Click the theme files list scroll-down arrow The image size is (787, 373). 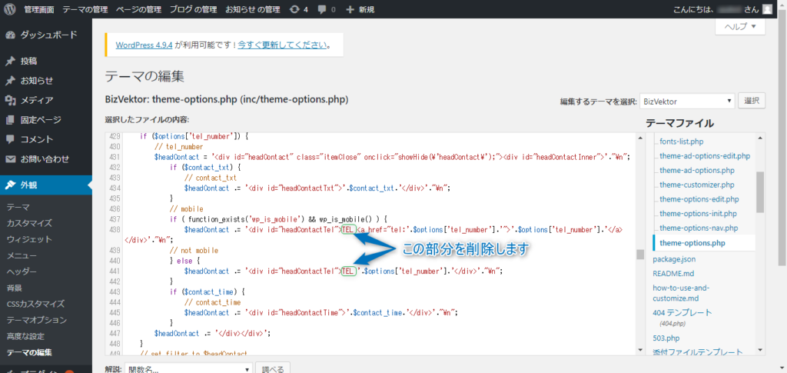coord(760,350)
